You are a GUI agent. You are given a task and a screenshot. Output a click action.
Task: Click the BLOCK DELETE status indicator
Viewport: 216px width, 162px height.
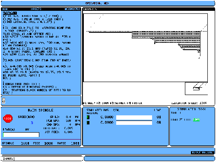click(x=202, y=152)
